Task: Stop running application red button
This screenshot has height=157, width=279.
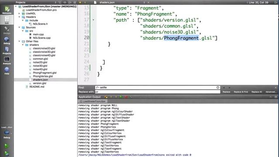Action: [x=126, y=97]
